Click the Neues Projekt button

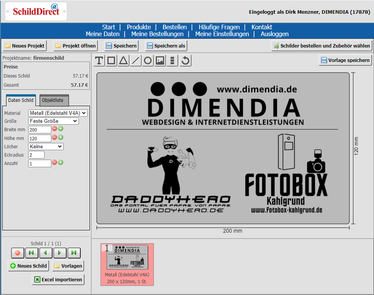[x=25, y=46]
